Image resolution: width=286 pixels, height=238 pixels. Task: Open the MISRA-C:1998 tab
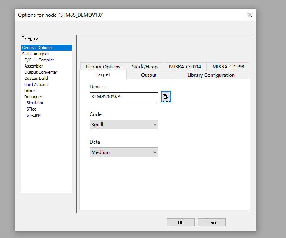[228, 67]
